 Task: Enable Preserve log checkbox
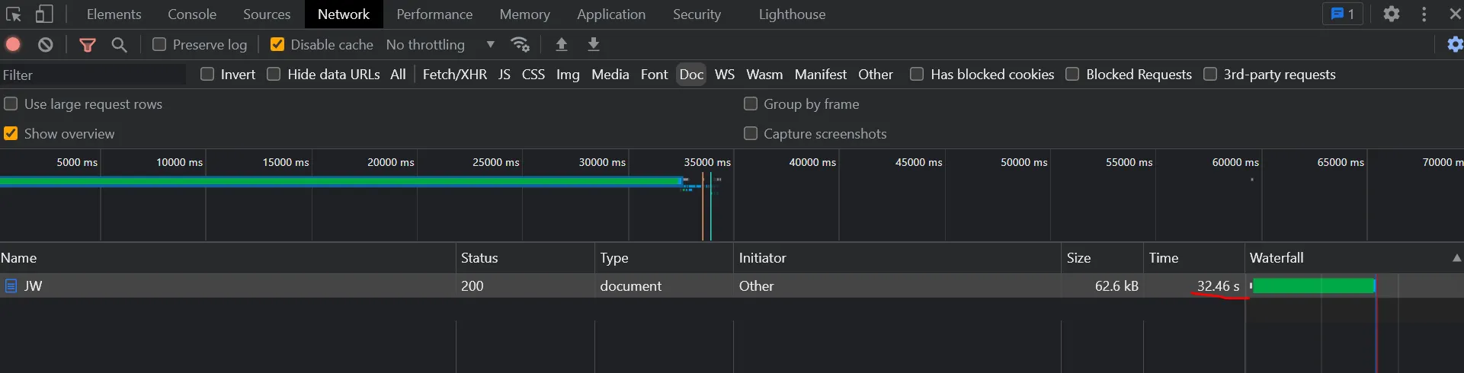(x=159, y=45)
